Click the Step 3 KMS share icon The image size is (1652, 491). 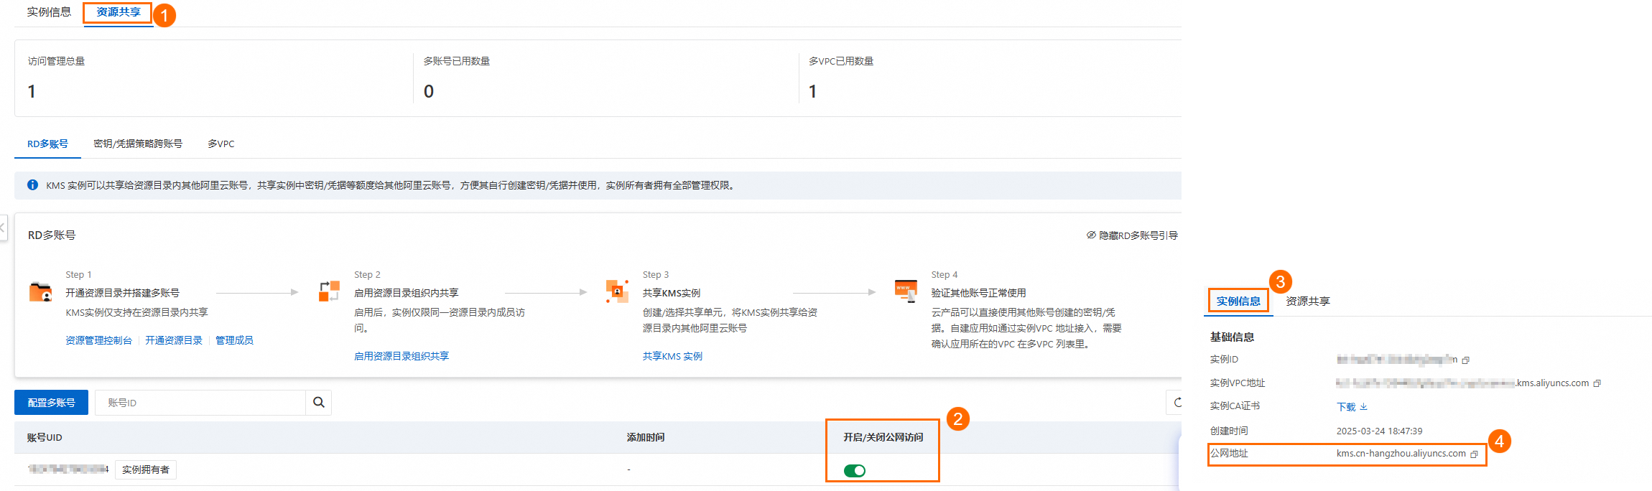pyautogui.click(x=617, y=291)
